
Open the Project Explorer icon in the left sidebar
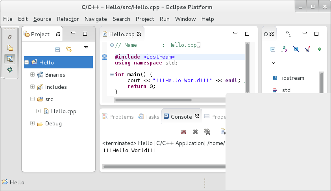(x=10, y=48)
